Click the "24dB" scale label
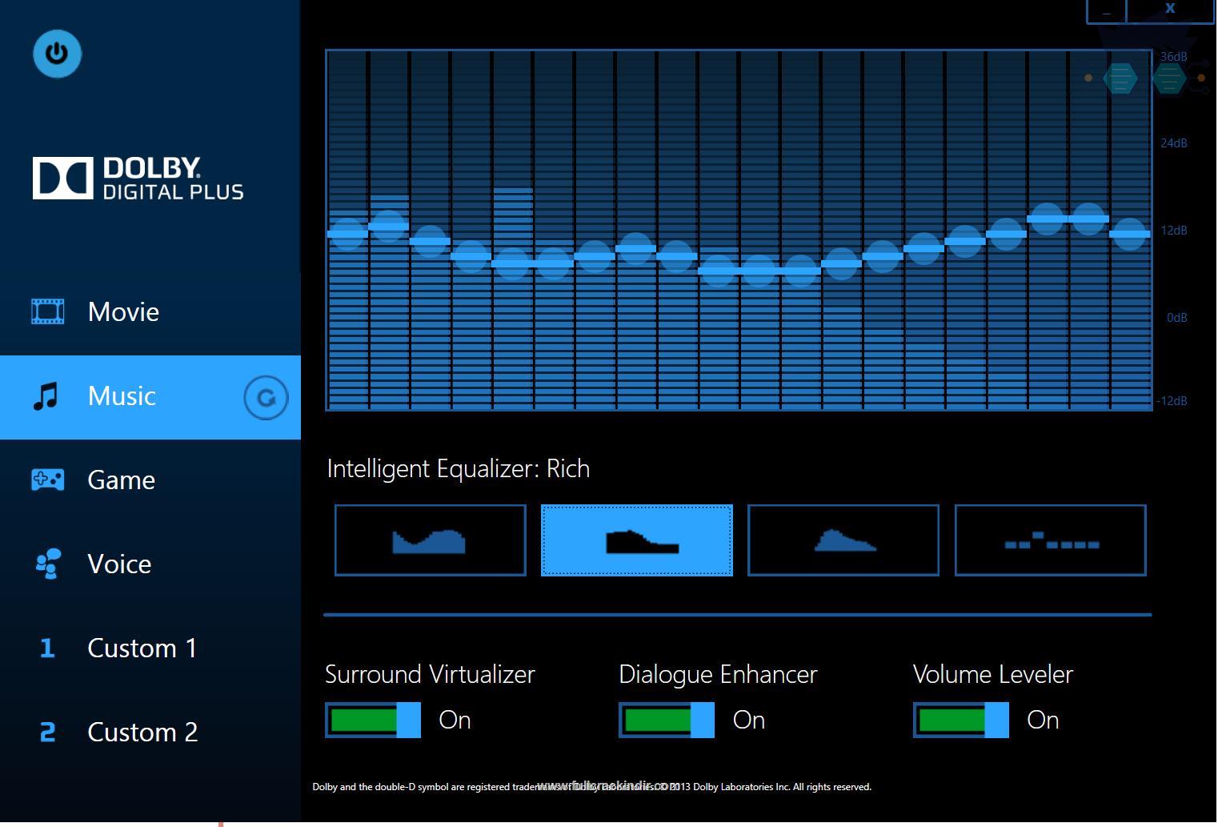Image resolution: width=1218 pixels, height=827 pixels. pos(1174,143)
